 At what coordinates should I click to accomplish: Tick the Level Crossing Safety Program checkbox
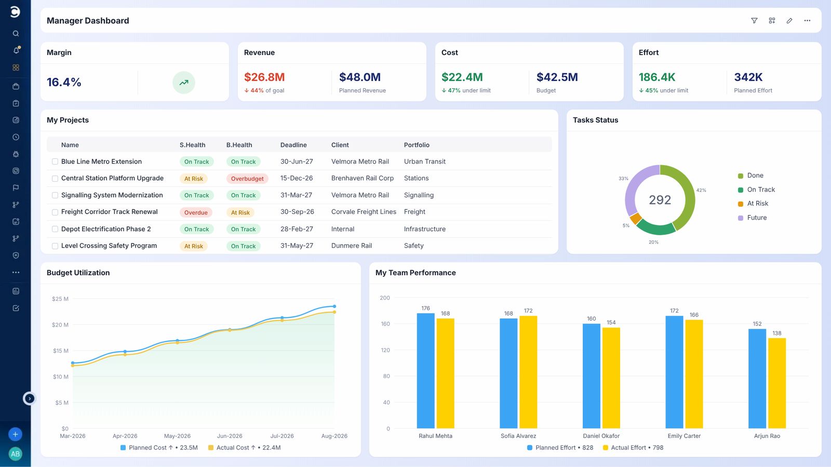55,246
